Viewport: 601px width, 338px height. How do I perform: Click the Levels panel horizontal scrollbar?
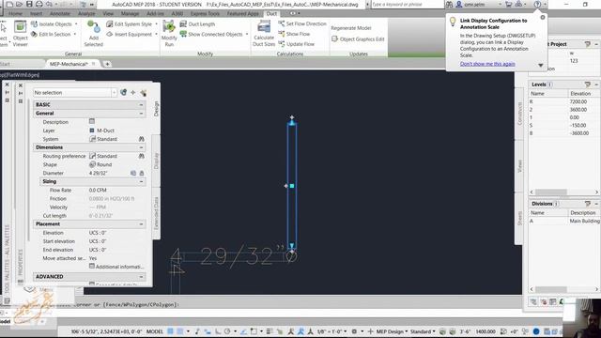563,192
